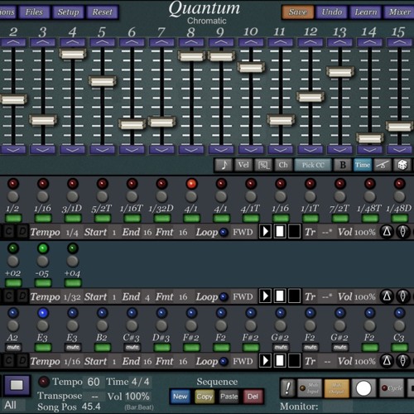Toggle the Cycle button
414x414 pixels.
click(x=392, y=388)
